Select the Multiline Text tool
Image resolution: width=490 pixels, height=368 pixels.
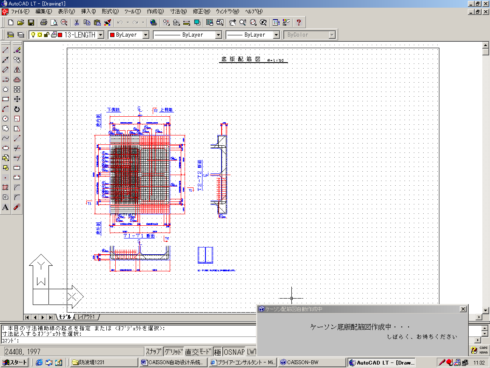tap(6, 207)
